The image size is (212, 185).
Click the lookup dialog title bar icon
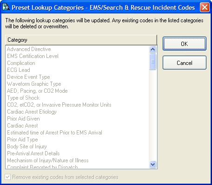tap(6, 7)
